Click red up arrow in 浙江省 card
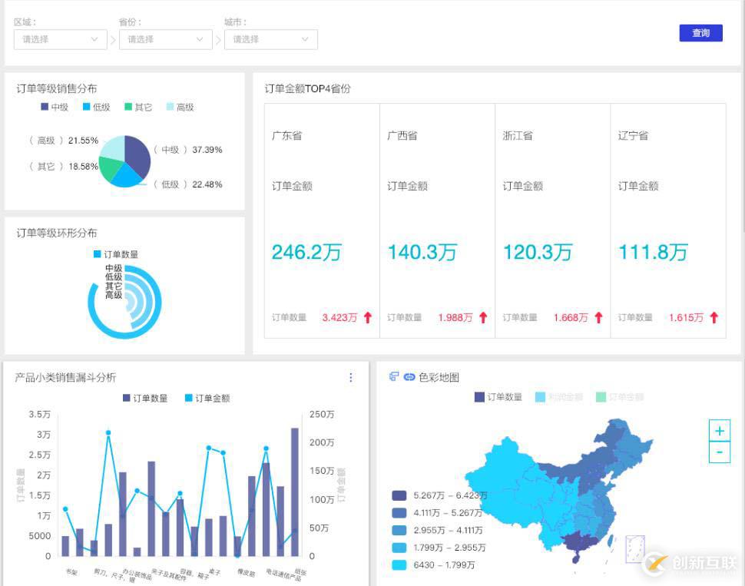This screenshot has height=586, width=745. pyautogui.click(x=598, y=317)
